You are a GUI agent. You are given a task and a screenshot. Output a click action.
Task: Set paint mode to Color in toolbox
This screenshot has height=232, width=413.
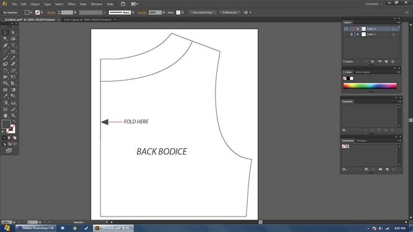click(x=5, y=138)
